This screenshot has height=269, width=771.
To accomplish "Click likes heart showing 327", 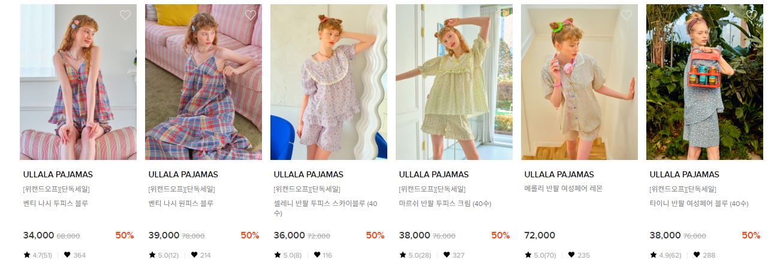I will [447, 255].
